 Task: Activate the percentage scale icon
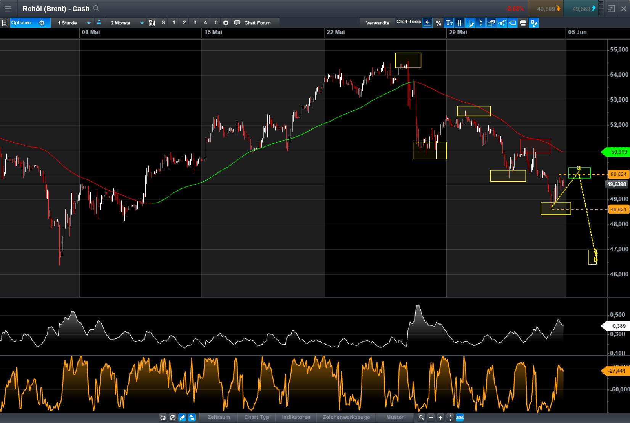coord(439,23)
